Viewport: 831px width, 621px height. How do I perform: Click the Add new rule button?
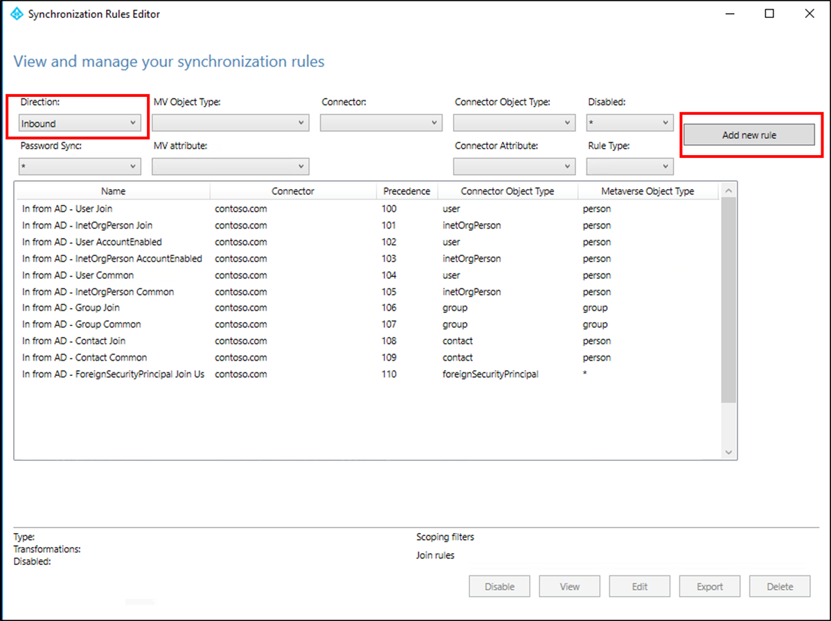click(749, 135)
